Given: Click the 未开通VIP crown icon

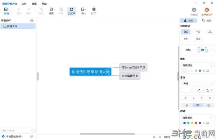Looking at the screenshot, I should coord(207,10).
